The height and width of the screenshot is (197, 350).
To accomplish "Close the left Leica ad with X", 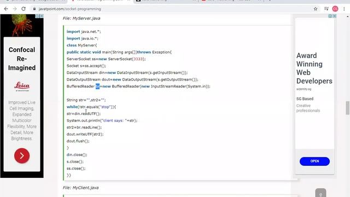I will (42, 16).
